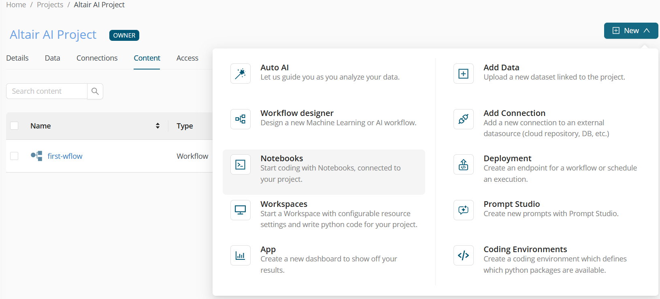
Task: Click the Coding Environments code brackets icon
Action: click(464, 255)
